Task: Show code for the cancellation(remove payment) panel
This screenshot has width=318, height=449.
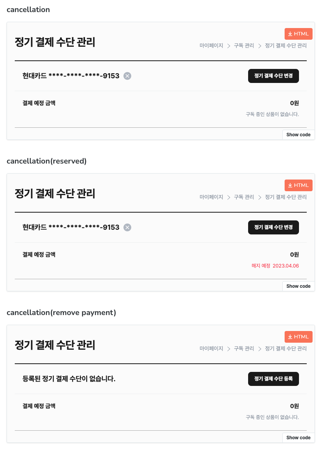Action: click(298, 438)
